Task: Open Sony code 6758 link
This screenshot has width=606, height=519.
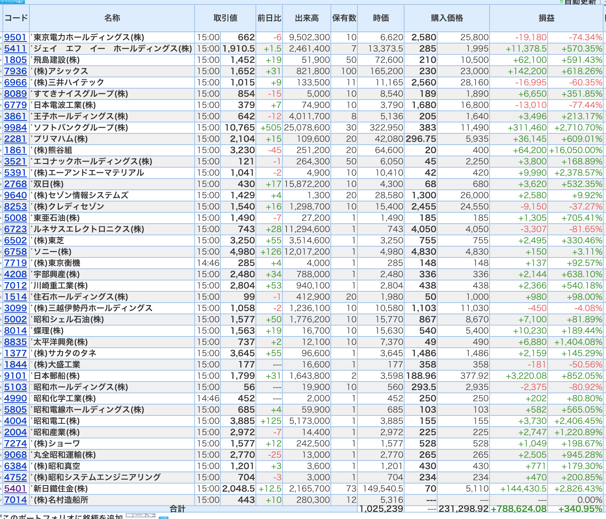Action: (15, 252)
